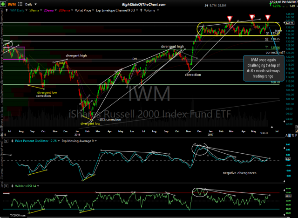
Task: Click the 140.75 current price marker
Action: tap(289, 23)
